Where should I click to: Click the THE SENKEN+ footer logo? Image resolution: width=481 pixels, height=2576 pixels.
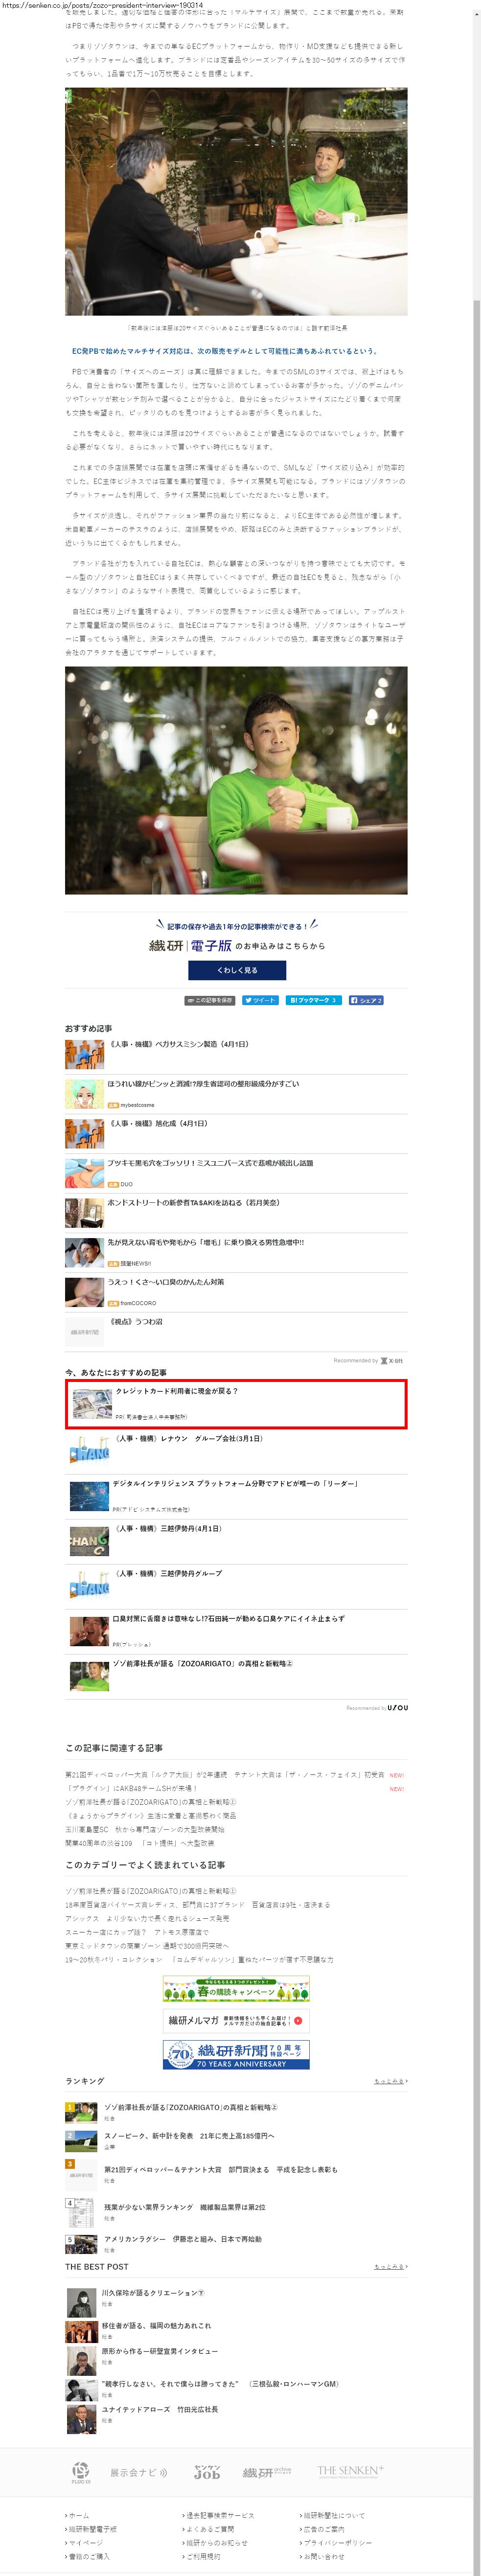pos(350,2471)
